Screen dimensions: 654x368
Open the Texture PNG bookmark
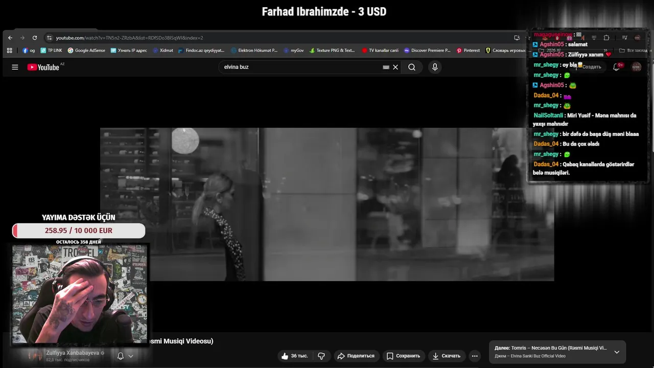point(332,51)
